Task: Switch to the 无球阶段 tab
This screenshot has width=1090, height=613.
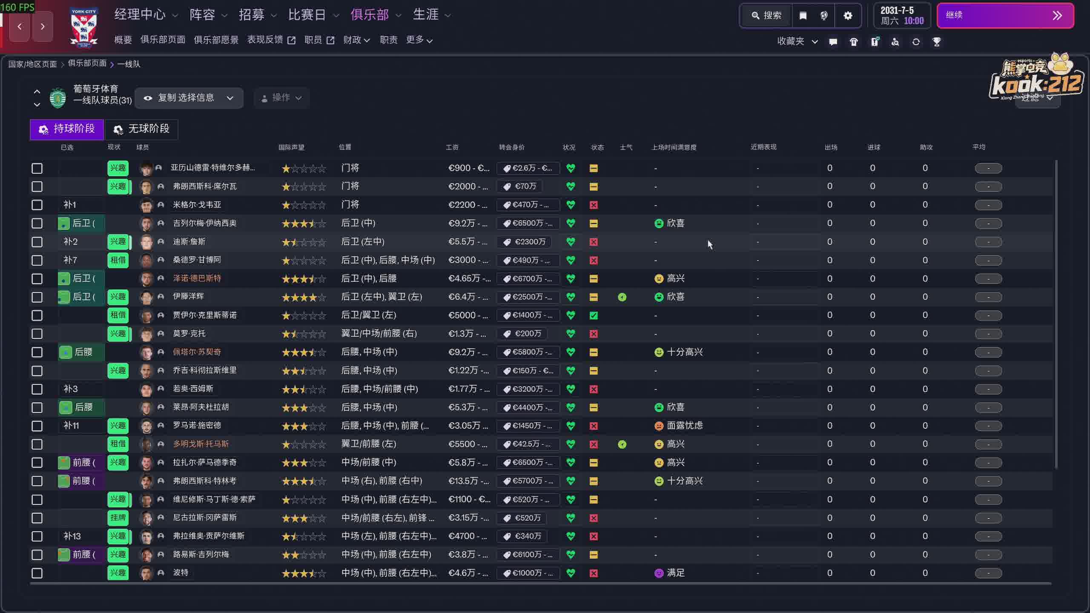Action: (x=141, y=129)
